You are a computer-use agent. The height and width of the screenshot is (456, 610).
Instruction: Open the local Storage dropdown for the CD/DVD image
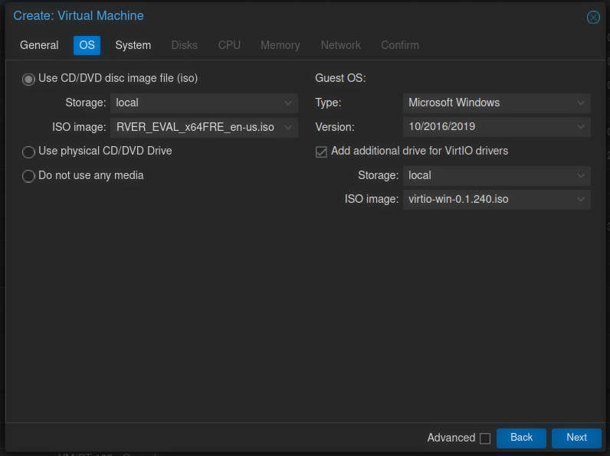pos(288,103)
